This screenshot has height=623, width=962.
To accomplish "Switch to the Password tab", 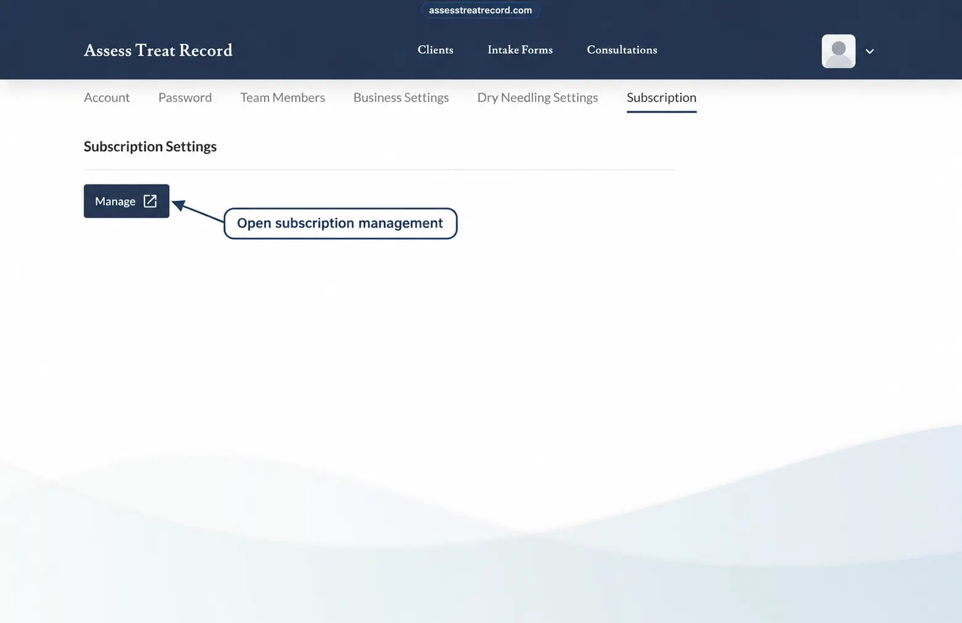I will click(185, 98).
